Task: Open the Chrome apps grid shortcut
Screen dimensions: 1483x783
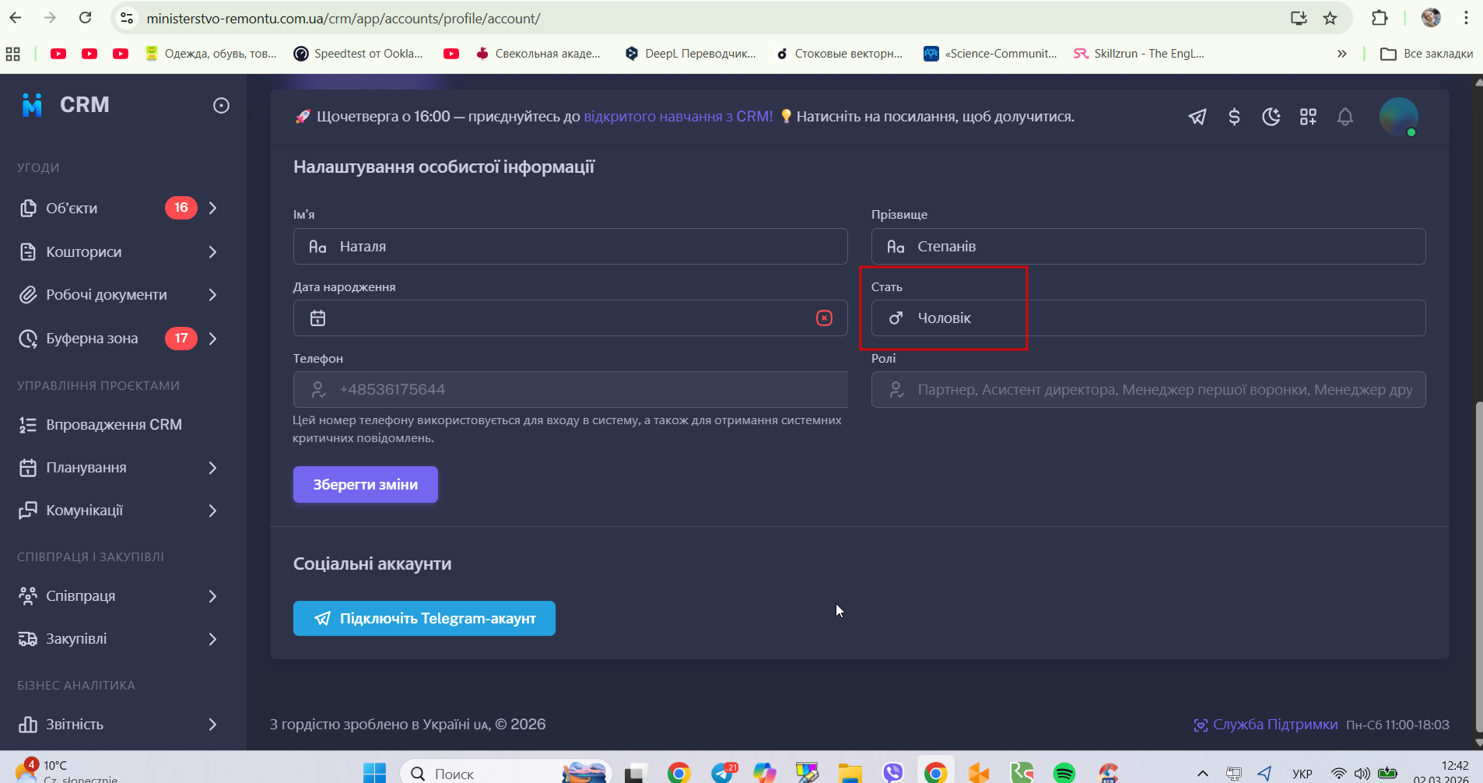Action: [13, 54]
